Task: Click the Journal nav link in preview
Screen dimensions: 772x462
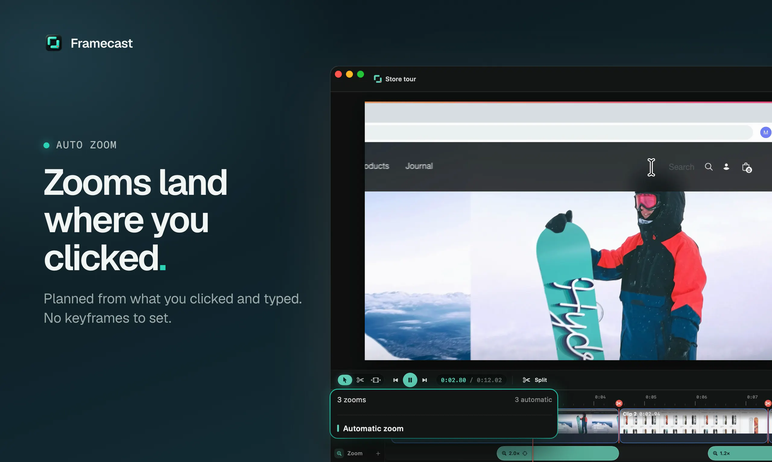Action: coord(419,166)
